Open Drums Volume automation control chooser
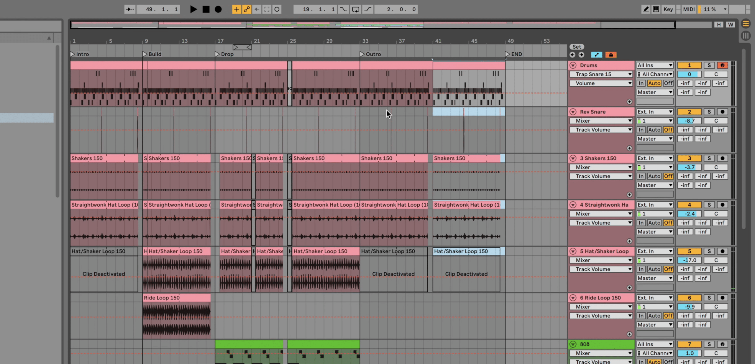The image size is (755, 364). coord(601,83)
